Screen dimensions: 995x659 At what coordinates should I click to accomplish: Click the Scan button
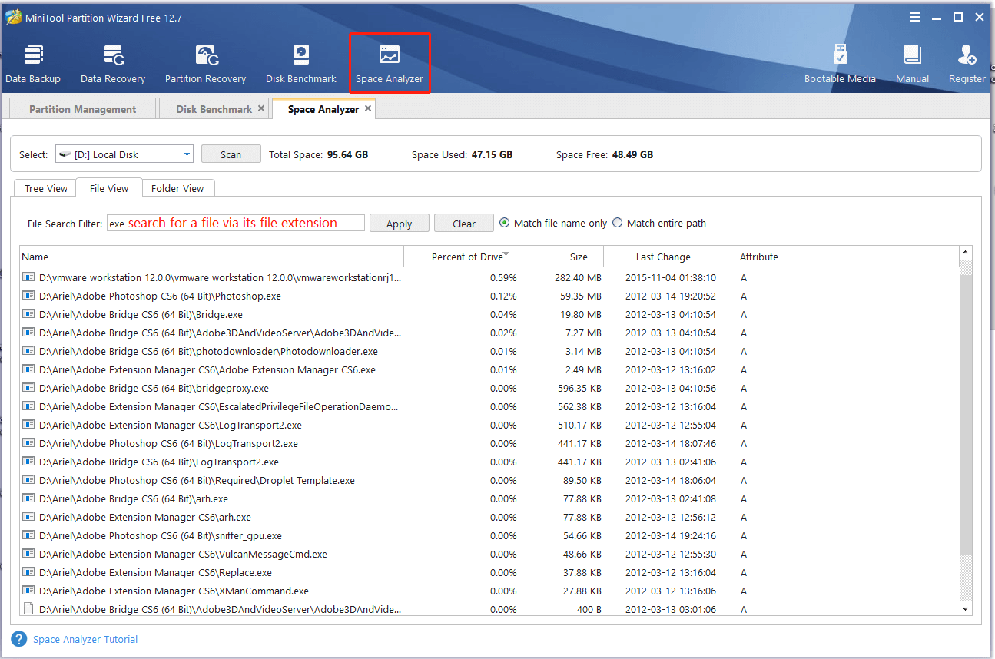231,154
